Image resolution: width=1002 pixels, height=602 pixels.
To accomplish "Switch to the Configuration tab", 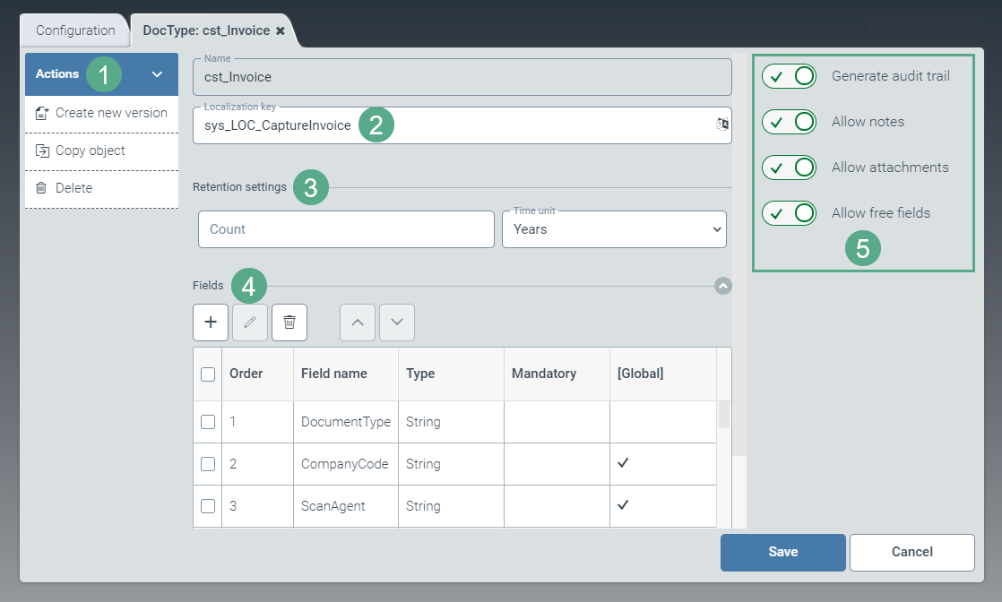I will point(75,30).
